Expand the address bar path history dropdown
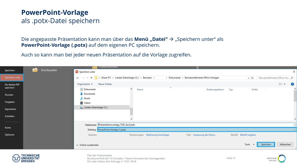Screen dimensions: 297x167 [x=249, y=78]
